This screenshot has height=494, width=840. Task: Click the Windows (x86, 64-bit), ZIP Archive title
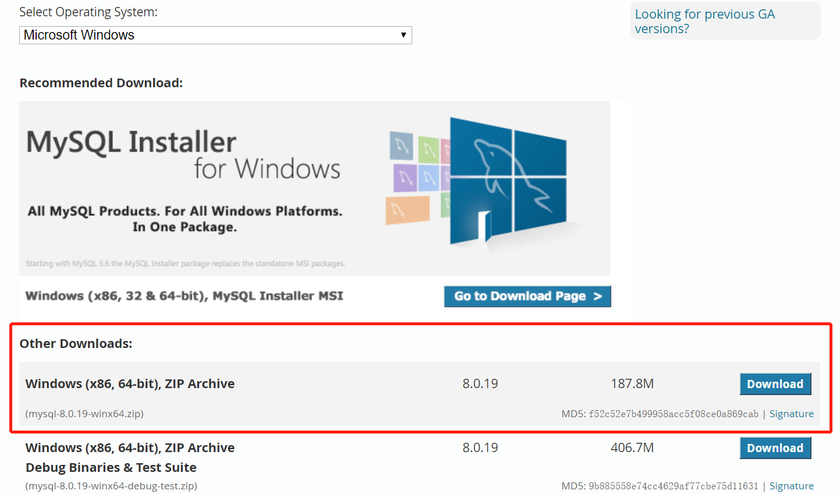pyautogui.click(x=129, y=383)
